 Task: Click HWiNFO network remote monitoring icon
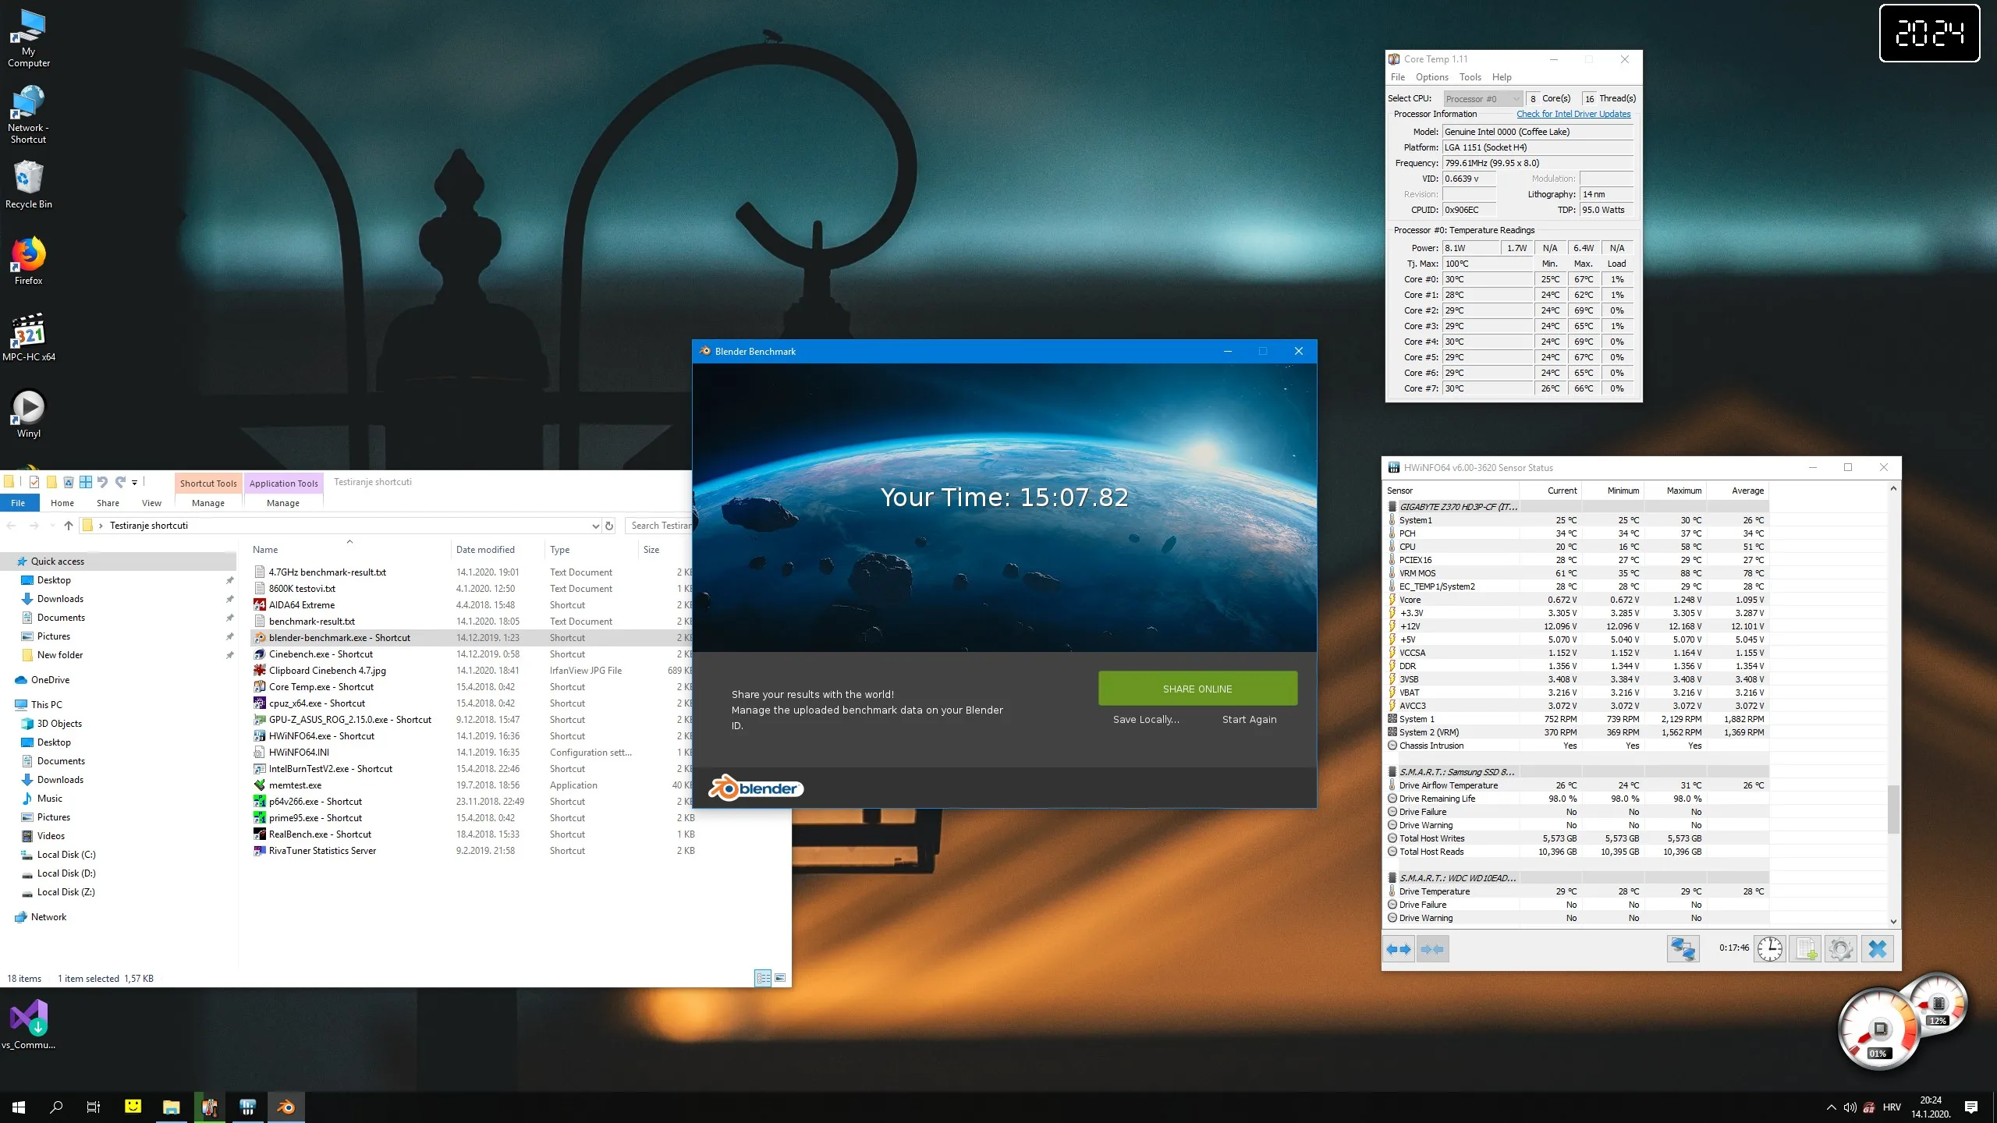[1683, 949]
